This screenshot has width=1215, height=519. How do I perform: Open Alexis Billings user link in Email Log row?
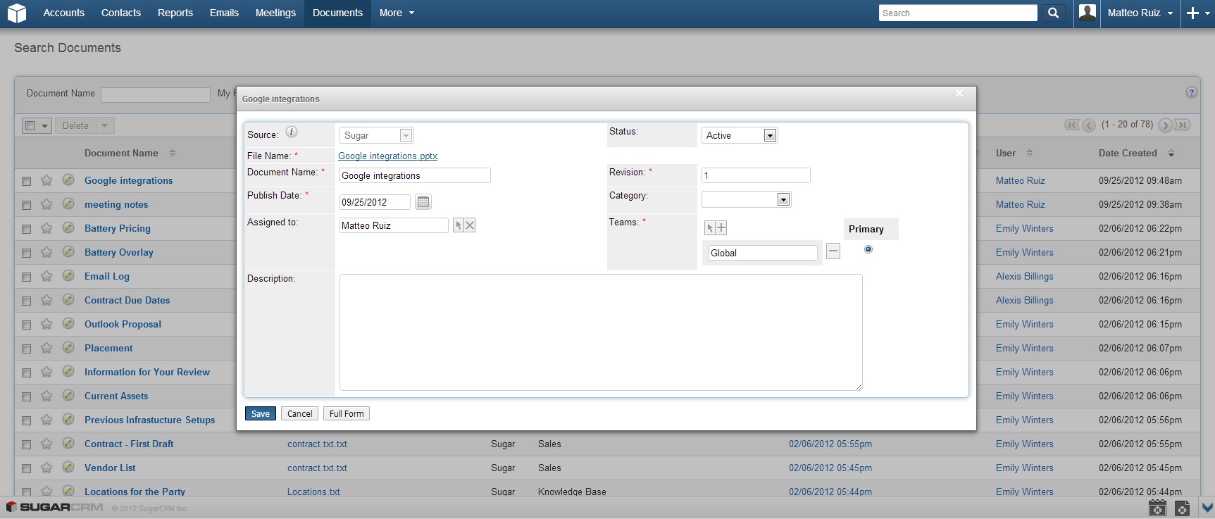1025,276
